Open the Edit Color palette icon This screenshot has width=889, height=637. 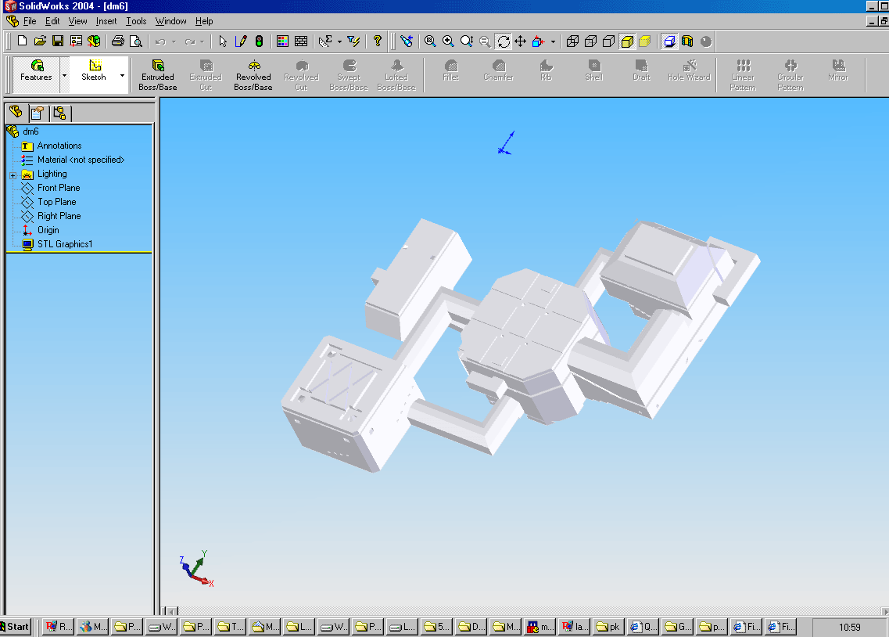pyautogui.click(x=283, y=41)
